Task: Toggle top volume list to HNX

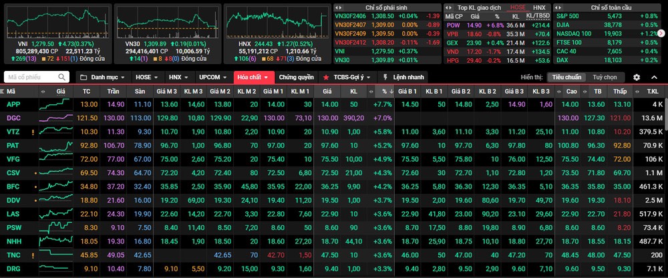Action: 538,7
